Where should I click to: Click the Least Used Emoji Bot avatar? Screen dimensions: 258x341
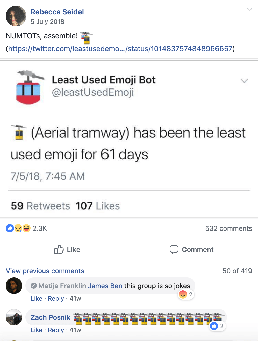coord(29,87)
